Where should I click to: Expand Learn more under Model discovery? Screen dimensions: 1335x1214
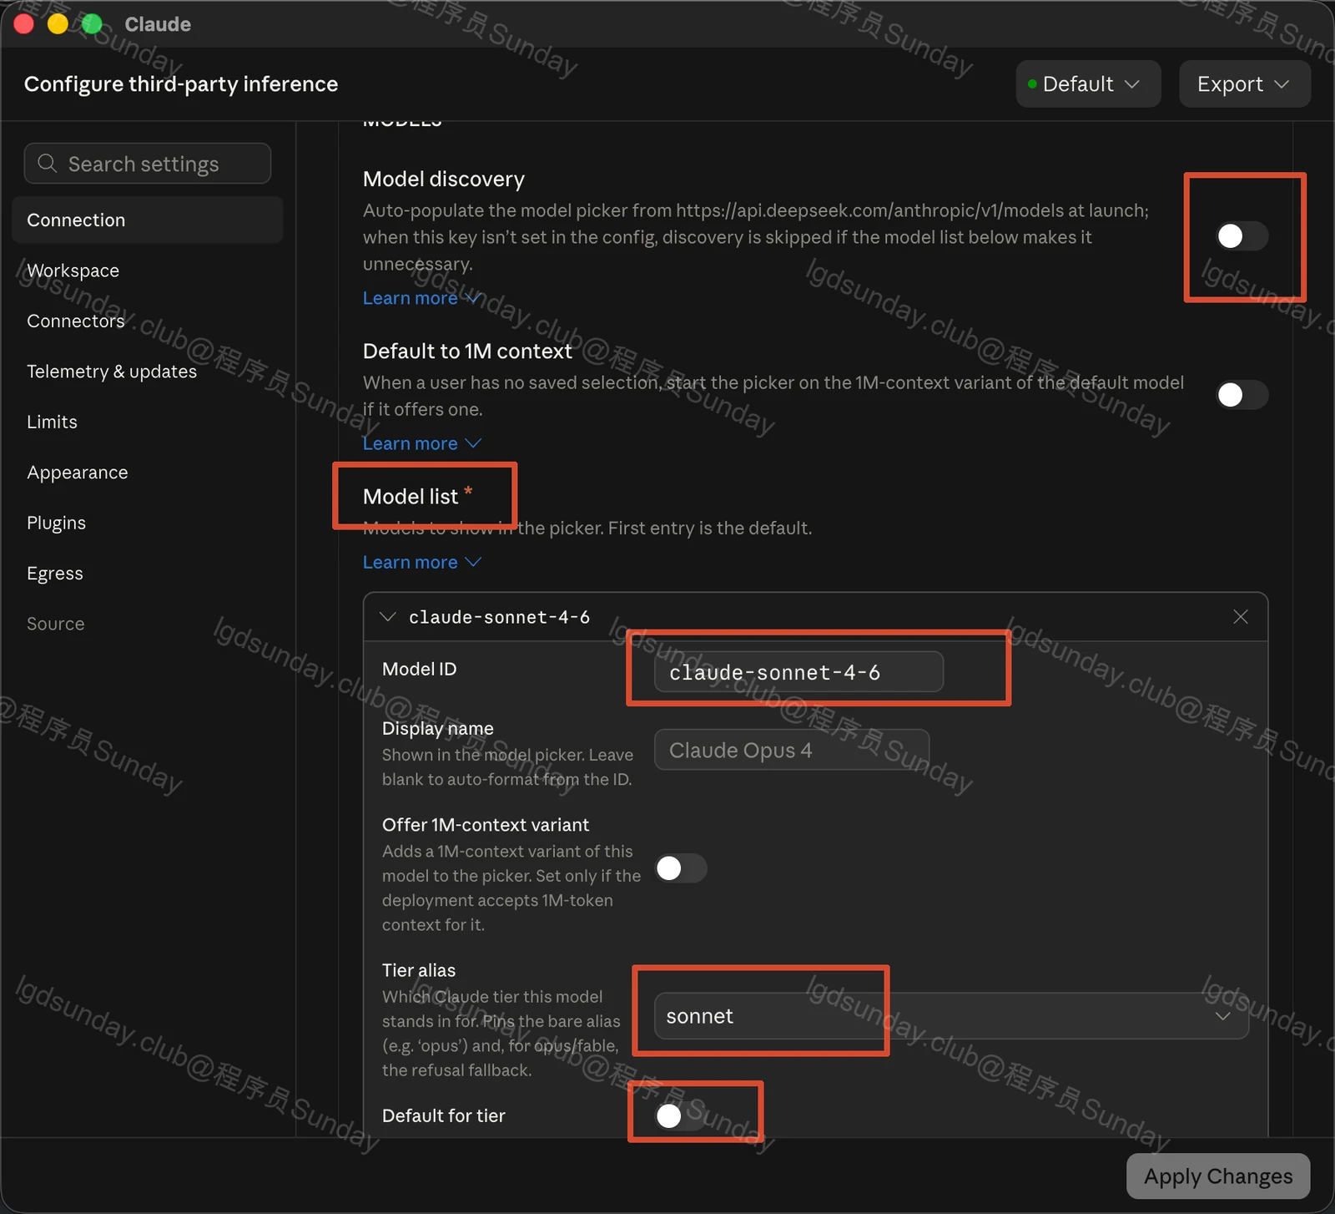point(421,298)
